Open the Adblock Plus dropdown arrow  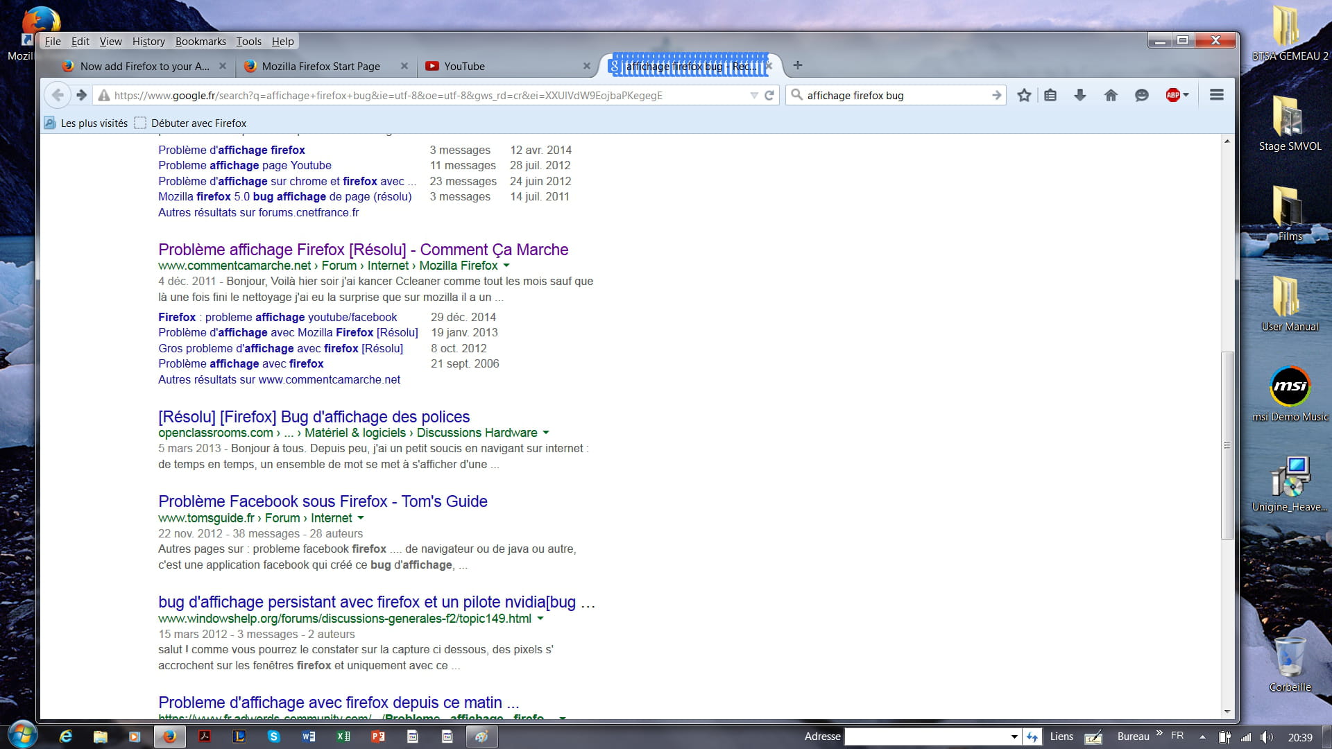point(1186,95)
